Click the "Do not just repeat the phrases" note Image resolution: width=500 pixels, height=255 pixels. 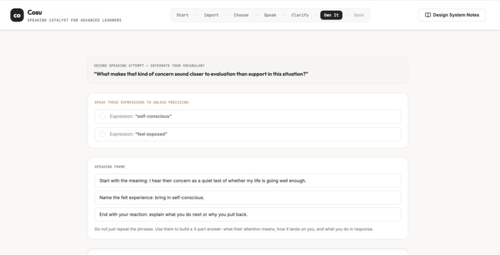click(x=234, y=229)
